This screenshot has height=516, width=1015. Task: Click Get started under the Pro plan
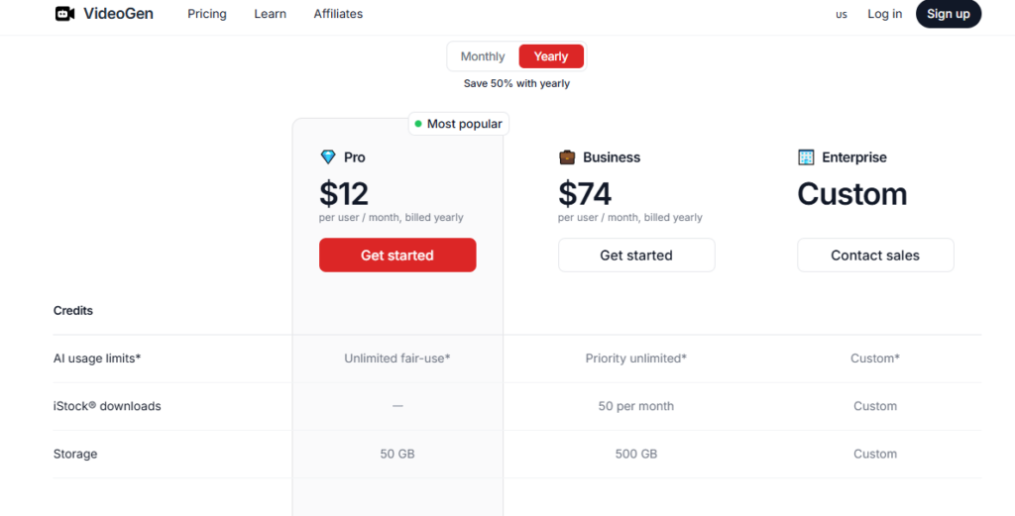[397, 256]
